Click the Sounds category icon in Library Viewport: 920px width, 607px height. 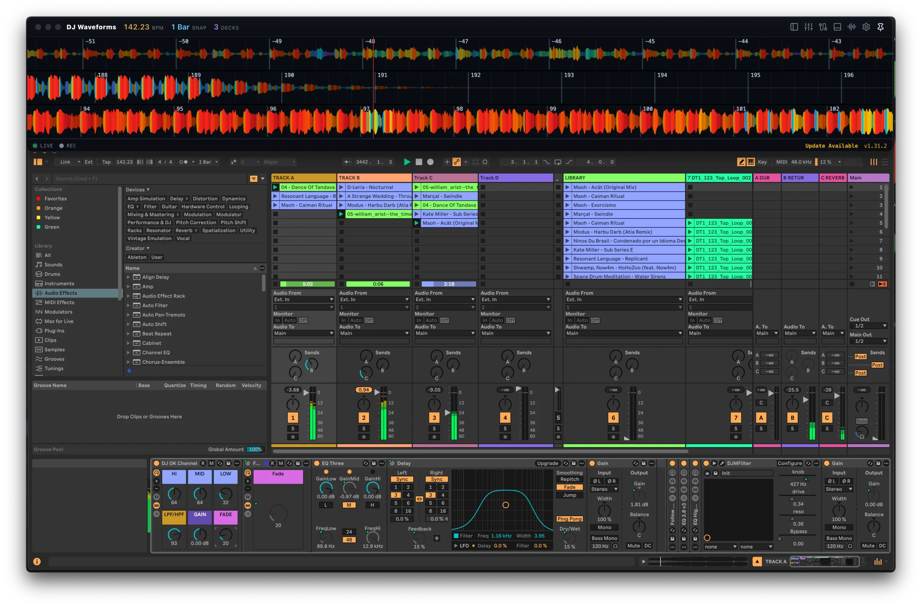(x=39, y=265)
